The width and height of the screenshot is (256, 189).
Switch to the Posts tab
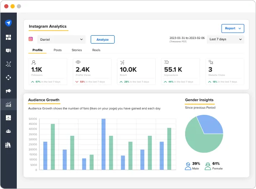[57, 50]
